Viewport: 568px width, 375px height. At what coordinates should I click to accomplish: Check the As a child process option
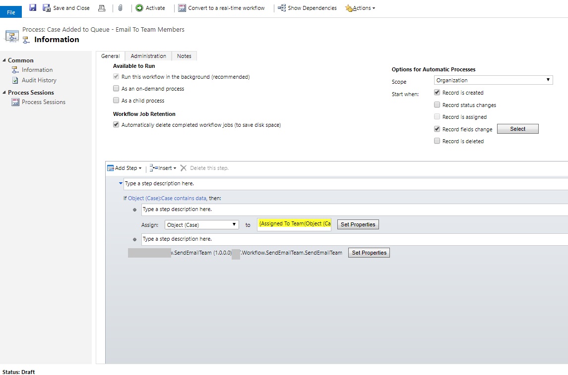(115, 101)
